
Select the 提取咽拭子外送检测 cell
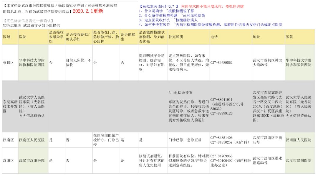[153, 62]
